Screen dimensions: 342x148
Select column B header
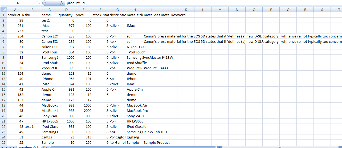(32, 10)
